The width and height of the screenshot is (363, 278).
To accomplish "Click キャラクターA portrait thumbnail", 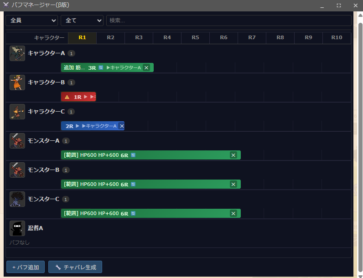I will point(17,53).
